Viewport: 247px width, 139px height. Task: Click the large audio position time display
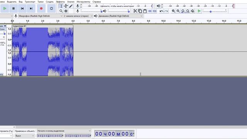coord(114,134)
